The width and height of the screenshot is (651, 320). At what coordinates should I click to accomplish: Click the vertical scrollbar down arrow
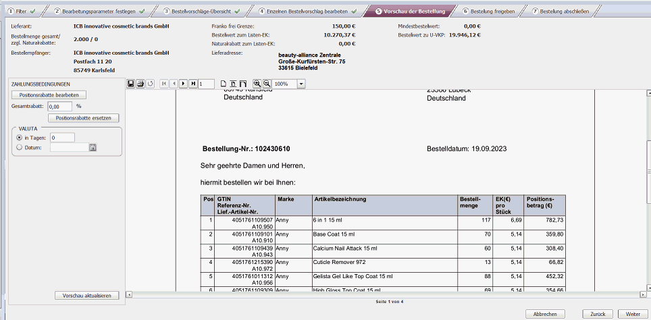tap(648, 287)
